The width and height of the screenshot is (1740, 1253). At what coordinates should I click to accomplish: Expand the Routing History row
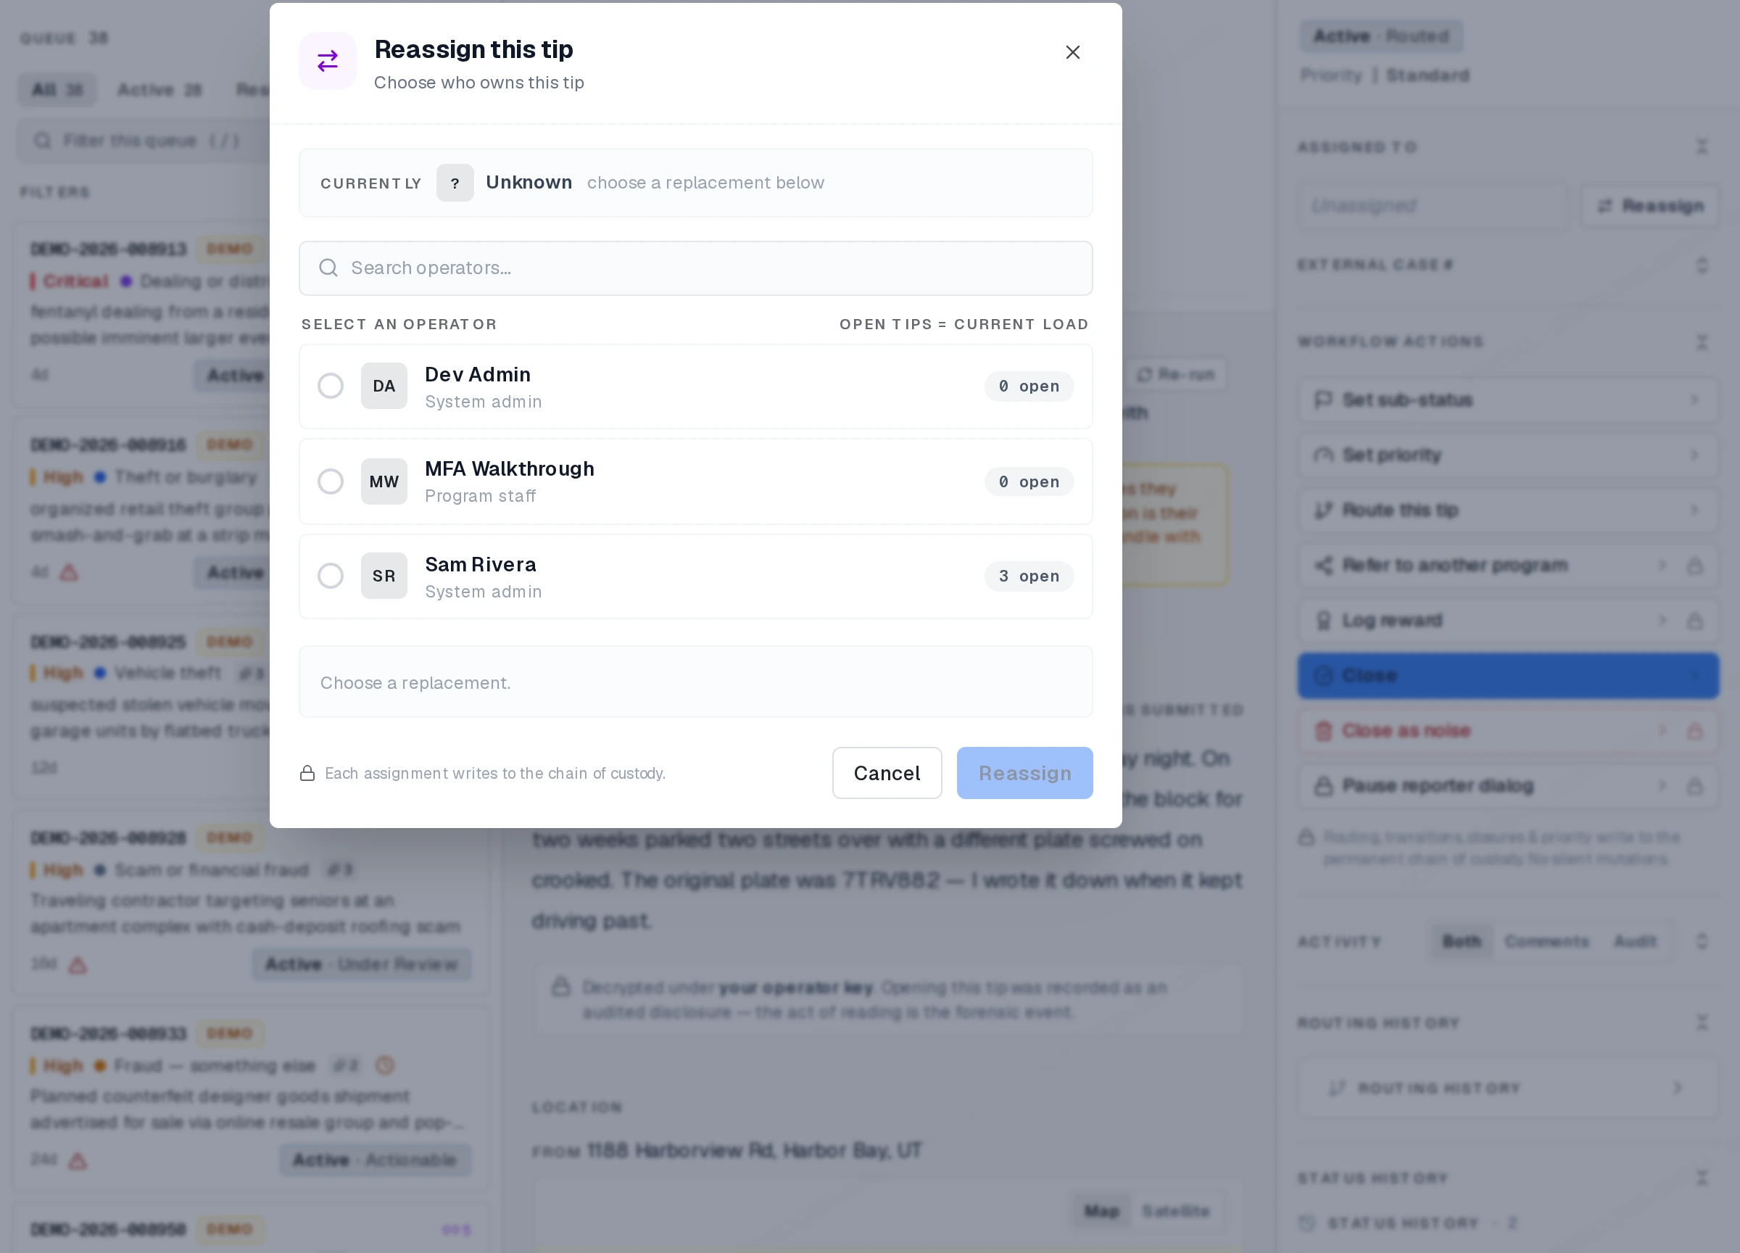[x=1507, y=1088]
